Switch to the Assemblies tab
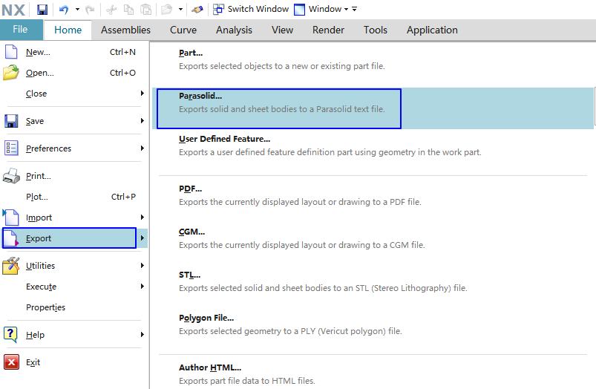Screen dimensions: 596x389 click(x=125, y=30)
